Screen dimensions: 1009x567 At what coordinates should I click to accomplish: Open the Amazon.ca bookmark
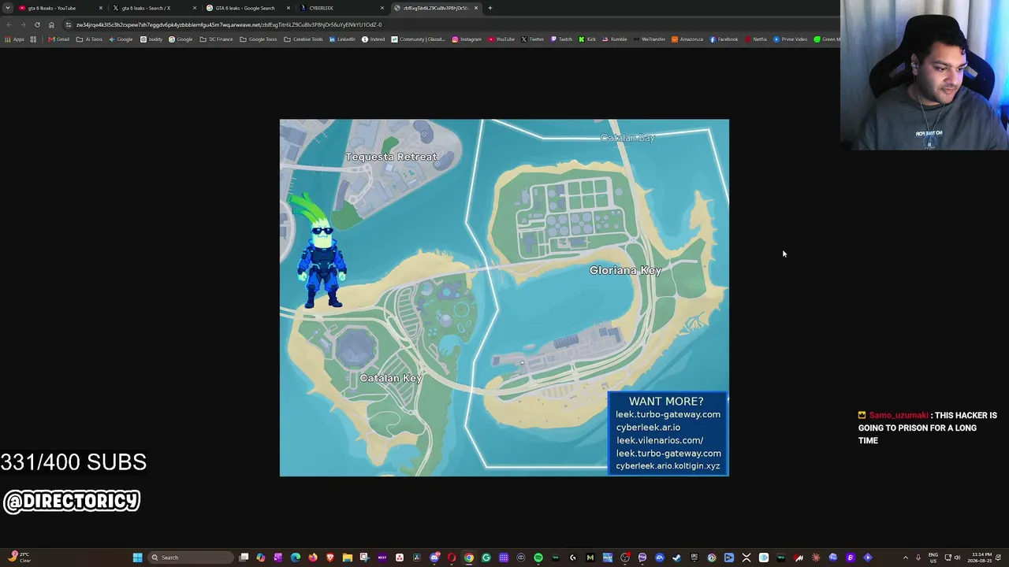[x=687, y=39]
